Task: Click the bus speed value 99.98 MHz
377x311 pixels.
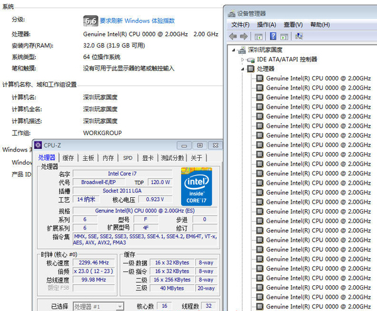Action: [94, 280]
